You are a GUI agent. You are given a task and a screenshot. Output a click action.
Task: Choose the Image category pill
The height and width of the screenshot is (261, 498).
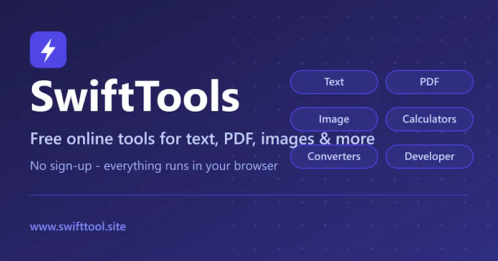[x=334, y=119]
